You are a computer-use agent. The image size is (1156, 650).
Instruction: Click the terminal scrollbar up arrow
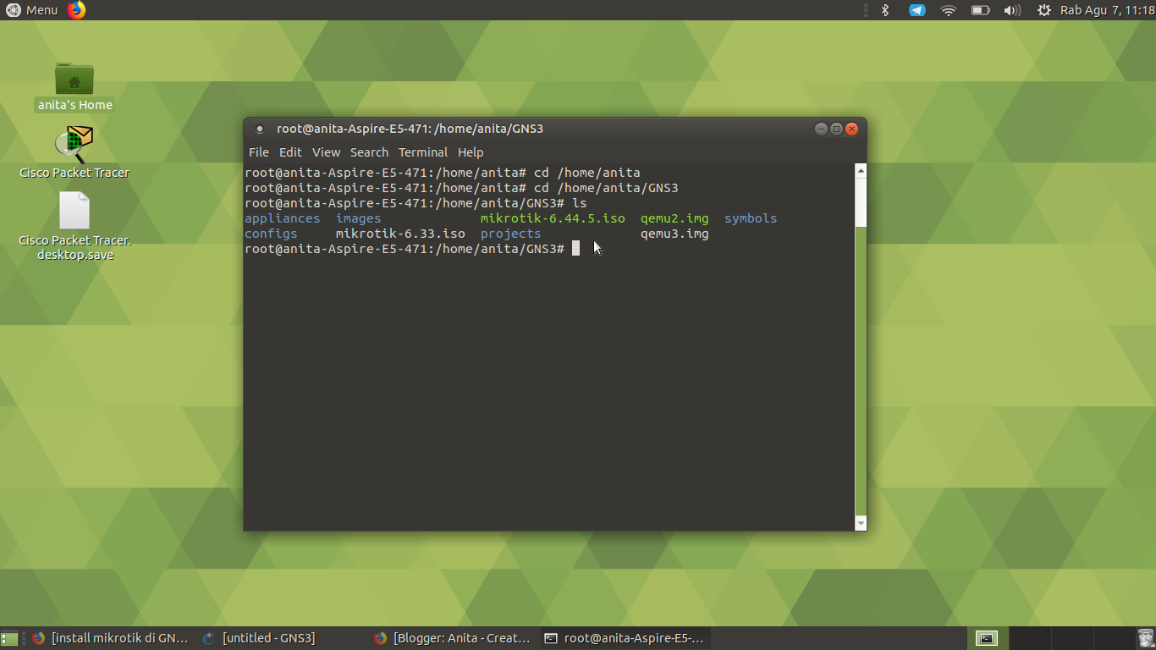point(861,171)
